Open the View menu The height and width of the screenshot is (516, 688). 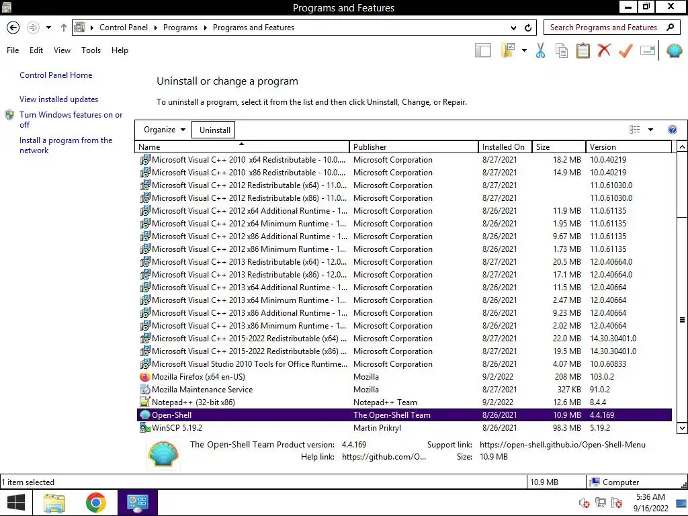click(x=62, y=50)
